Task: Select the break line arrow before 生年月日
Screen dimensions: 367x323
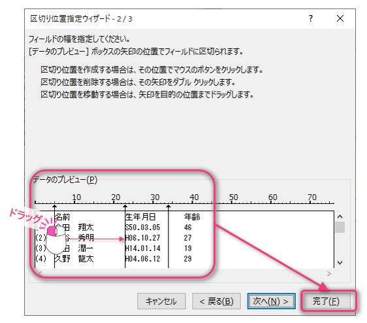Action: [125, 207]
